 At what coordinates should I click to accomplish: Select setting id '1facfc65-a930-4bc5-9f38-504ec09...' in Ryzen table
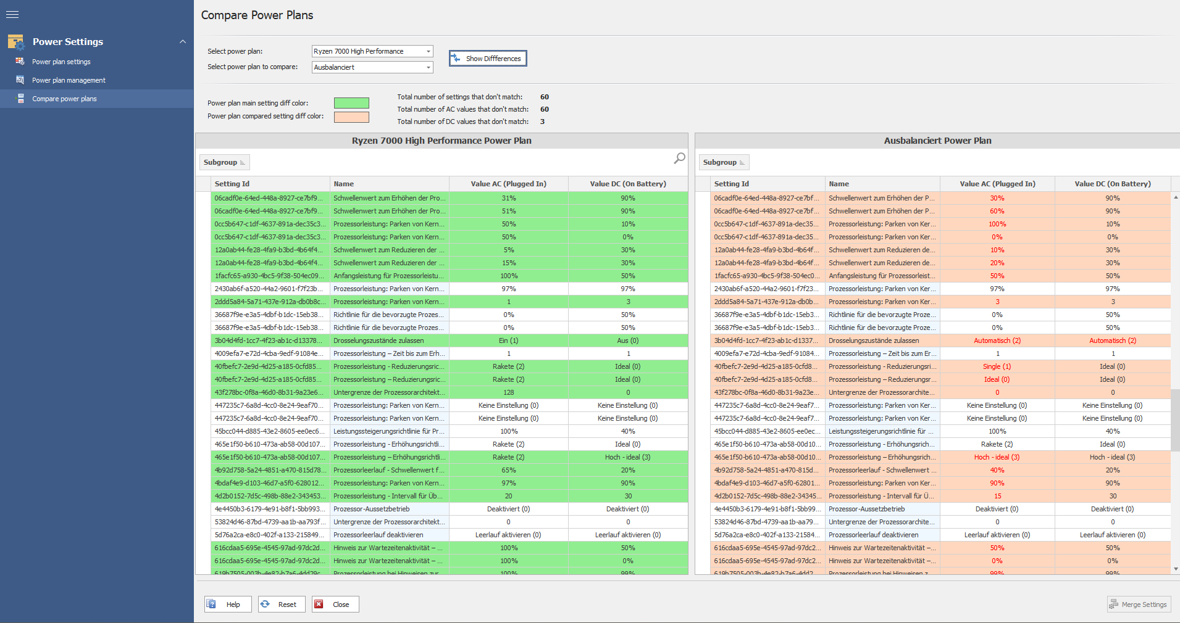[270, 276]
